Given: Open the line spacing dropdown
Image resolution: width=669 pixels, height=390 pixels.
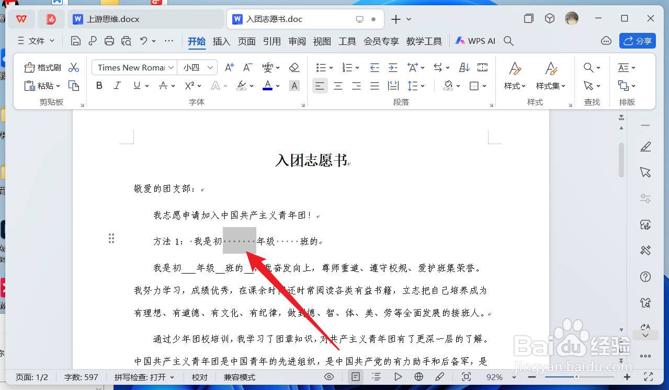Looking at the screenshot, I should tap(416, 86).
